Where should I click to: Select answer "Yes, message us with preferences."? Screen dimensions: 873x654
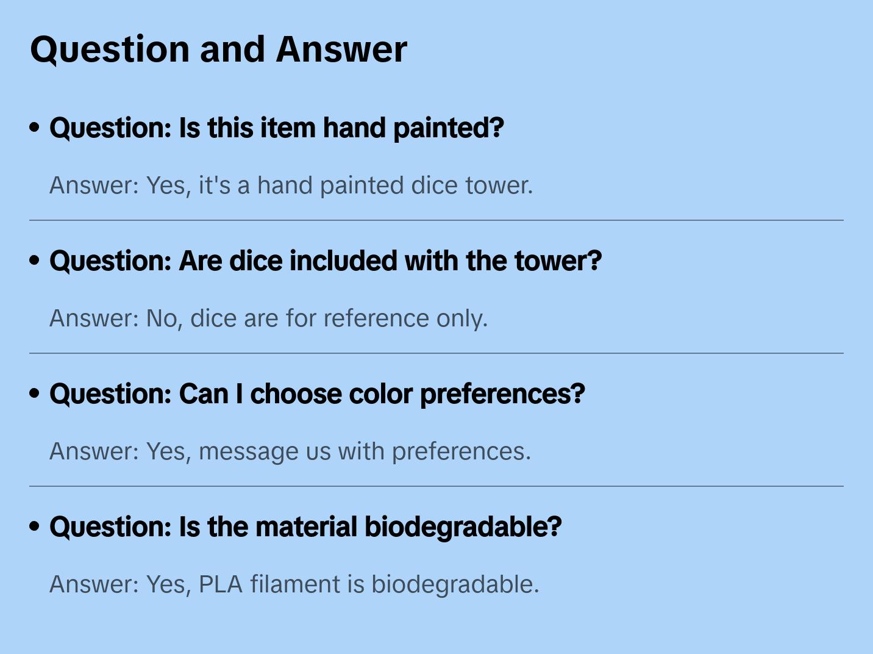[290, 451]
